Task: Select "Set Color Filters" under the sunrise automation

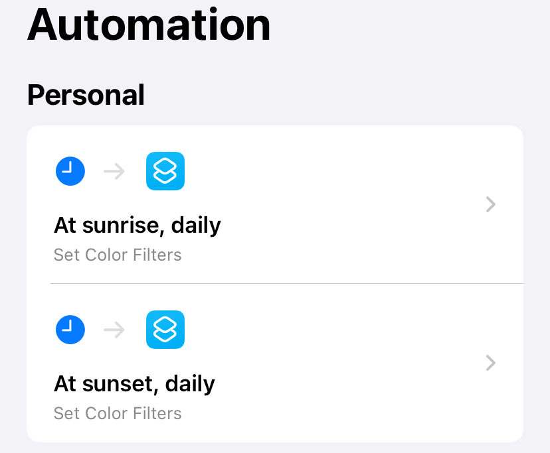Action: point(118,255)
